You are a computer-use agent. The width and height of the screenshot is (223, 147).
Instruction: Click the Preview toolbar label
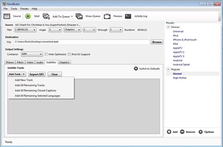point(118,16)
